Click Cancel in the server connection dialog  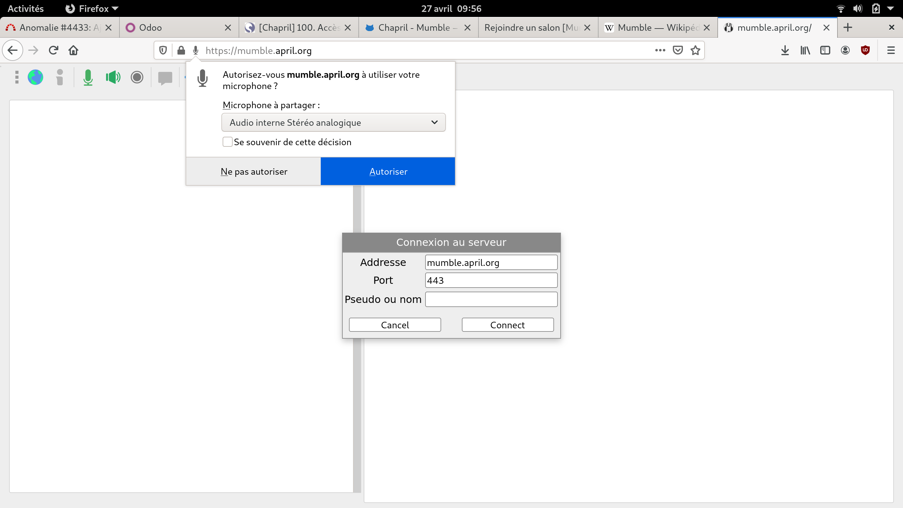pos(395,325)
